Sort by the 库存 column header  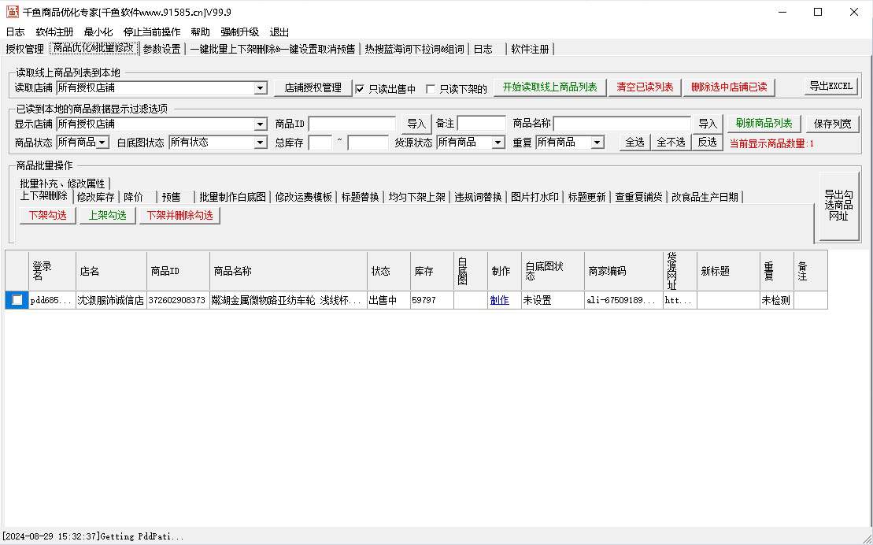[424, 271]
